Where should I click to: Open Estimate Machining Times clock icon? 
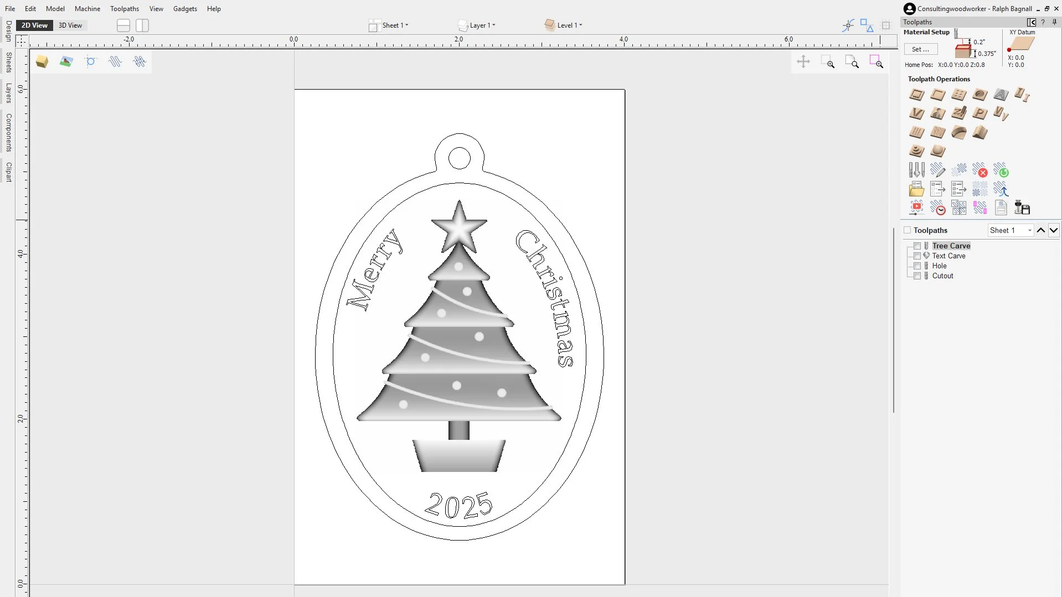[x=938, y=208]
